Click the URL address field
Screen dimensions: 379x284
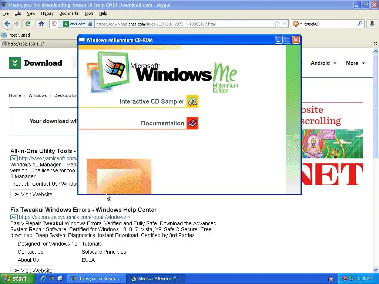point(184,24)
